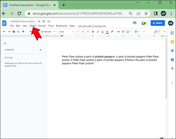View document cloud save status icon
Screen dimensions: 176x139
[x=49, y=21]
